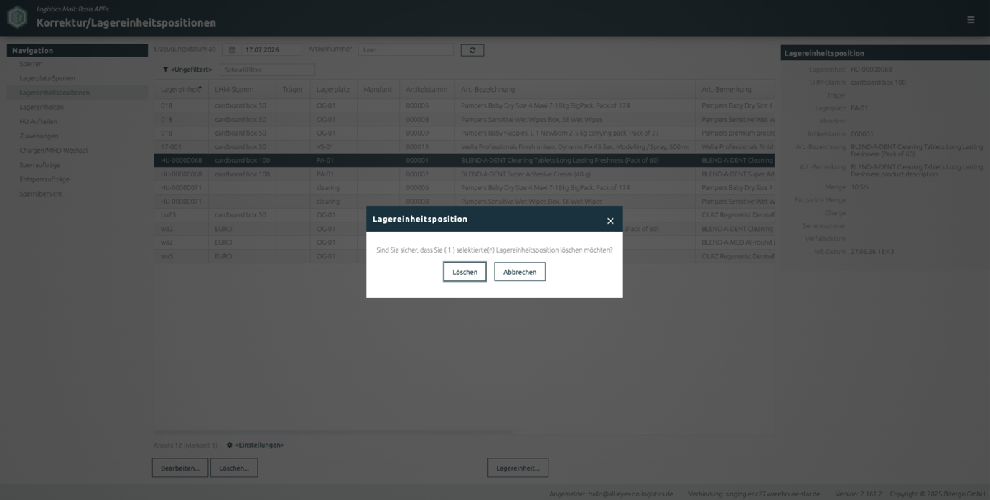This screenshot has width=990, height=500.
Task: Click the Lagerplatz value PA-01 in the detail panel
Action: [859, 108]
